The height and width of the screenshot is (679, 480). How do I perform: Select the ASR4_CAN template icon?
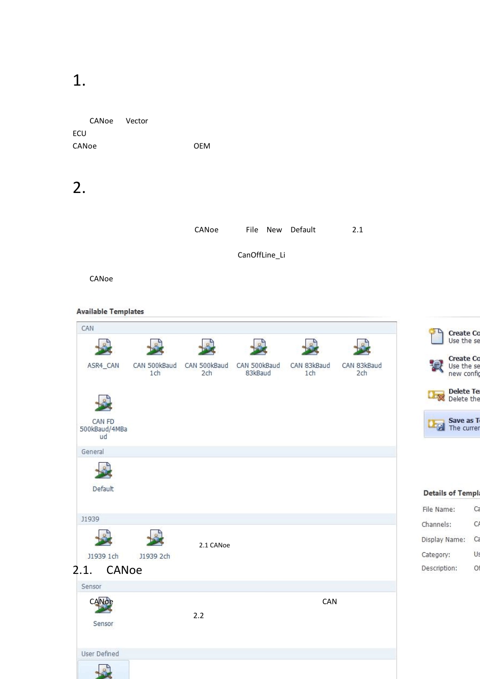click(x=104, y=348)
